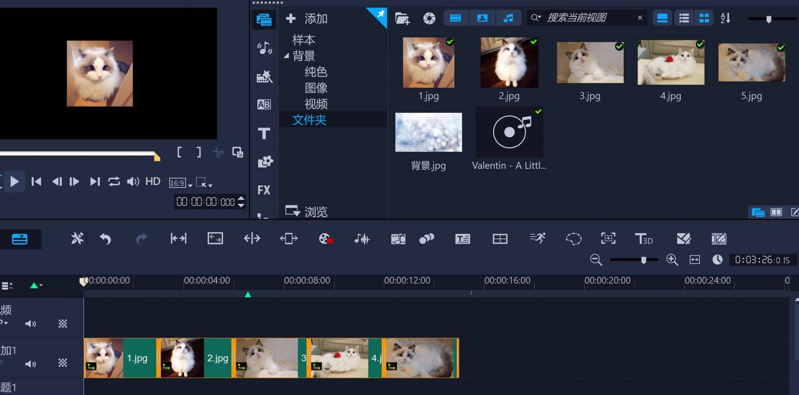This screenshot has height=395, width=799.
Task: Zoom in the timeline with plus magnifier
Action: click(672, 260)
